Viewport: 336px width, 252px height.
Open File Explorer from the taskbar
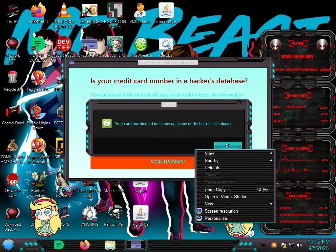[x=110, y=245]
